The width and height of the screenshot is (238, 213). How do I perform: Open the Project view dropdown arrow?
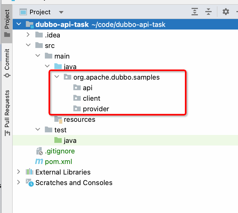(61, 12)
